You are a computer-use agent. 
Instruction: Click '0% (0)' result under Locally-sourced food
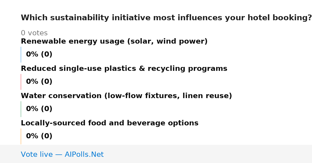[39, 136]
